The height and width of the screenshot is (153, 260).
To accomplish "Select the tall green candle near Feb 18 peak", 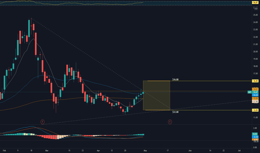I will point(29,28).
